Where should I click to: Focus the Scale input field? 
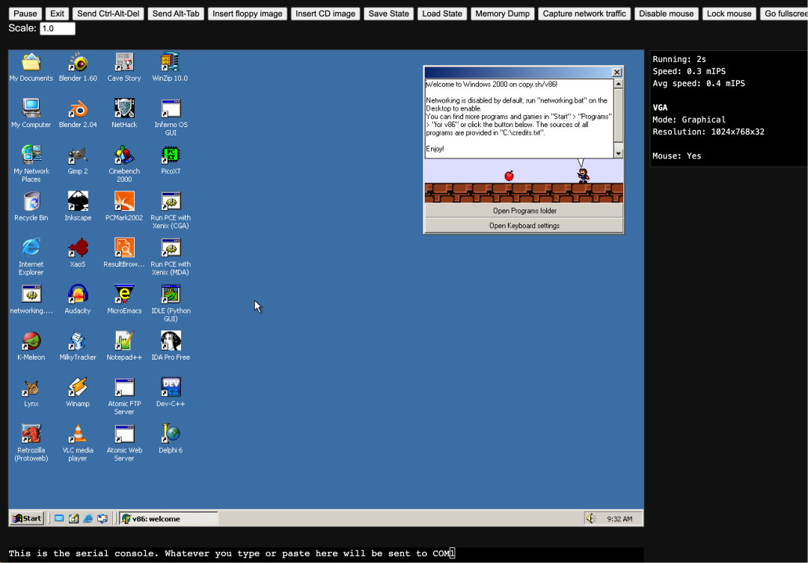click(x=57, y=28)
